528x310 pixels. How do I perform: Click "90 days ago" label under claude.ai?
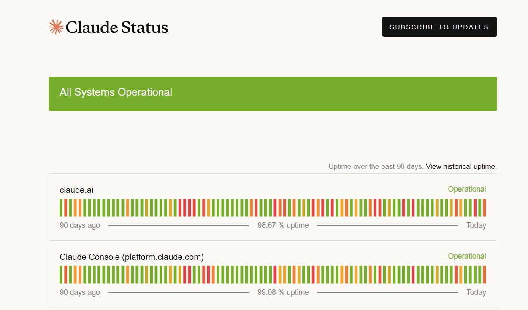(x=80, y=225)
